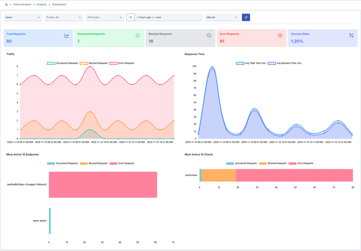Click the Total Requests chart icon
Image resolution: width=361 pixels, height=251 pixels.
click(66, 35)
